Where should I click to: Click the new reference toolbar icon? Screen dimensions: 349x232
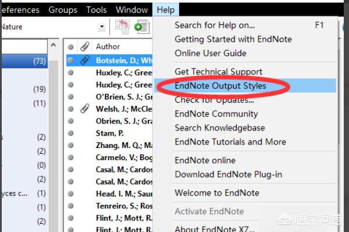click(142, 27)
